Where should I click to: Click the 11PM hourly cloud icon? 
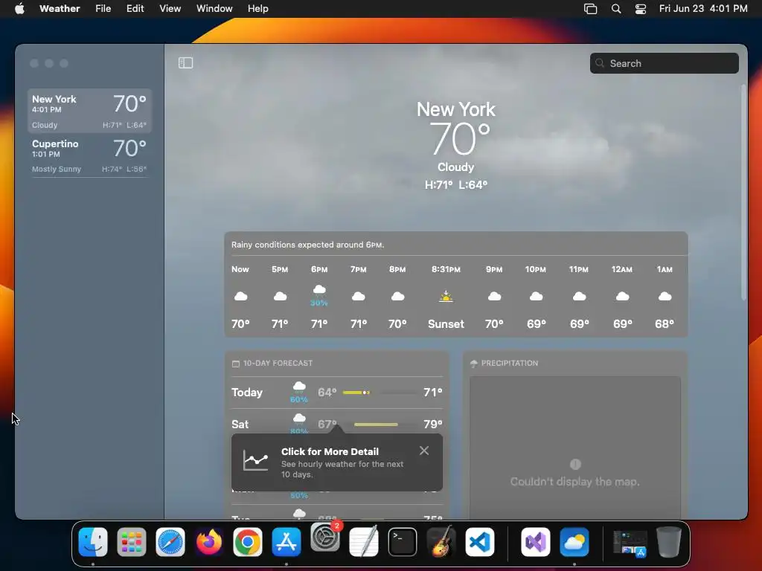point(579,296)
